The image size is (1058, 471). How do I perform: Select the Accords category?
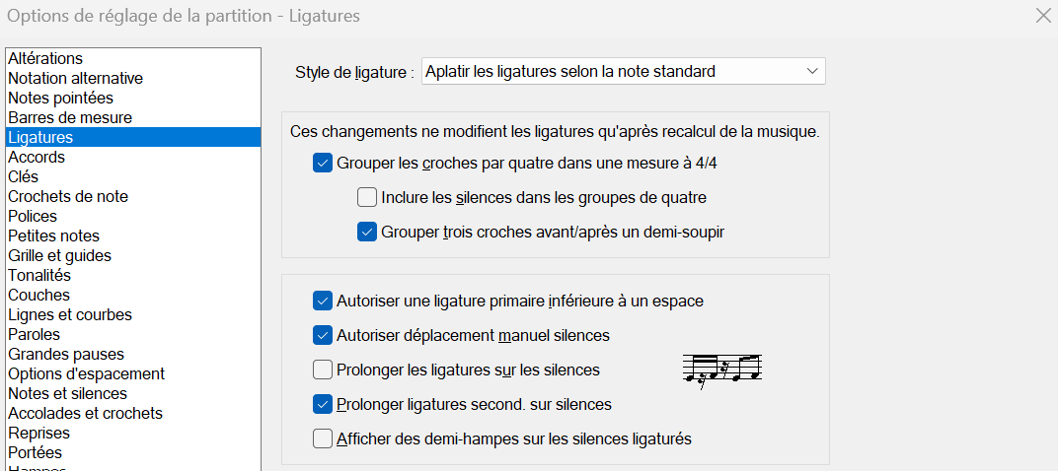(x=37, y=158)
